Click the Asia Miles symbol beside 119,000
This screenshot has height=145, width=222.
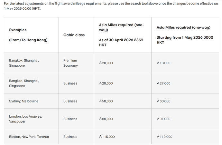[x=158, y=137]
